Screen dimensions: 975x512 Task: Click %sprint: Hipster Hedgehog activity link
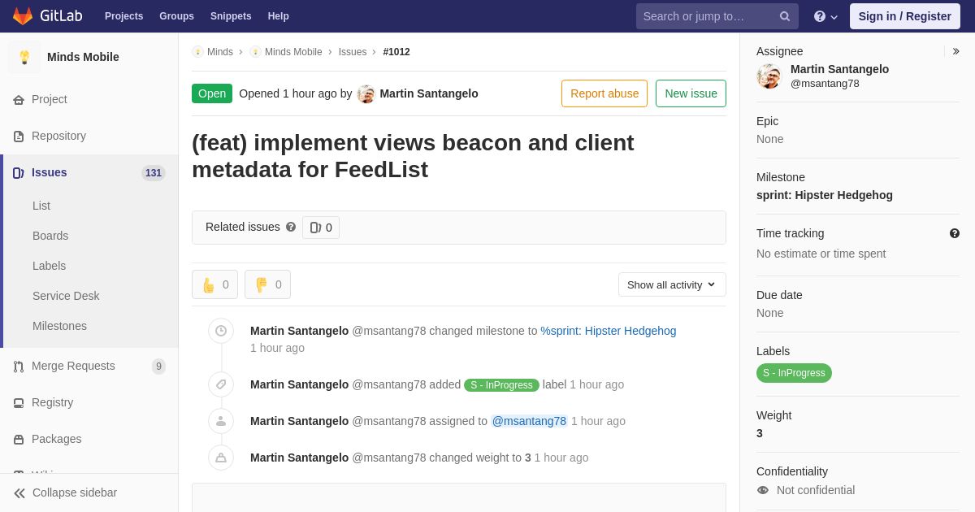pyautogui.click(x=609, y=331)
